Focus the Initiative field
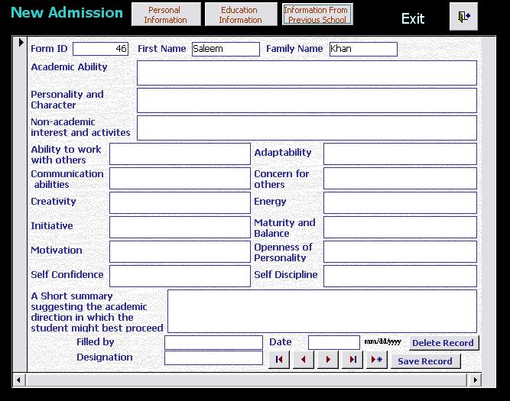The width and height of the screenshot is (510, 401). [180, 227]
